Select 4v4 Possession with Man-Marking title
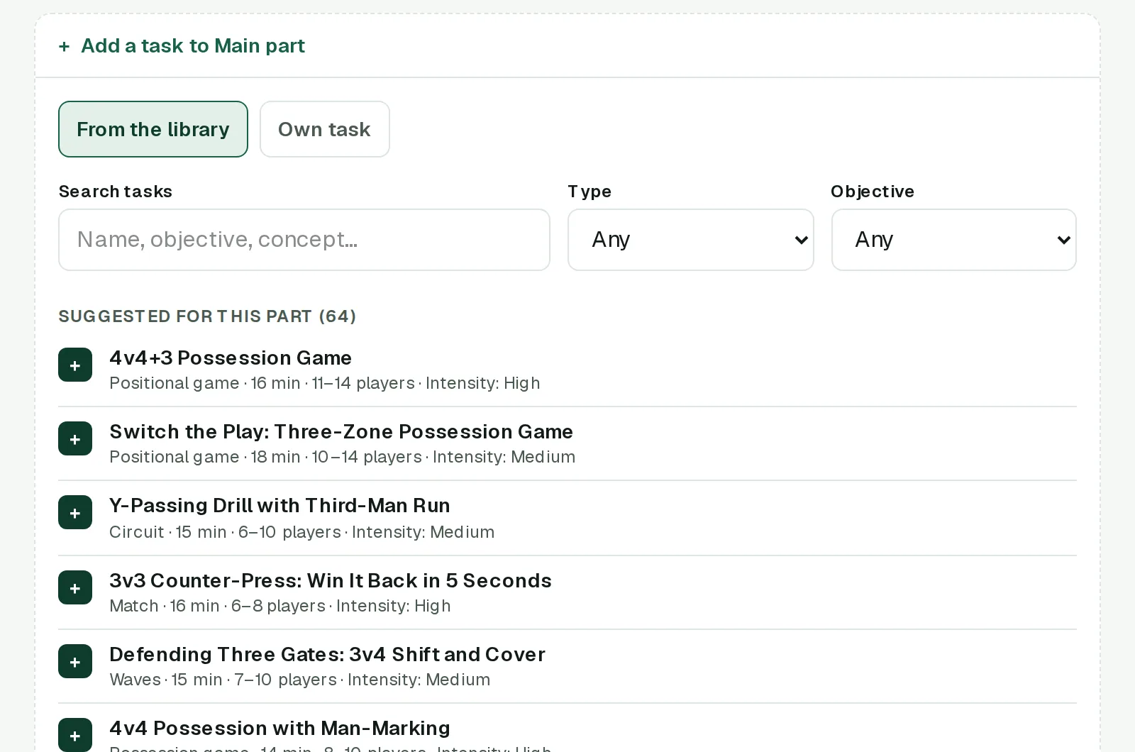1135x752 pixels. click(x=279, y=728)
